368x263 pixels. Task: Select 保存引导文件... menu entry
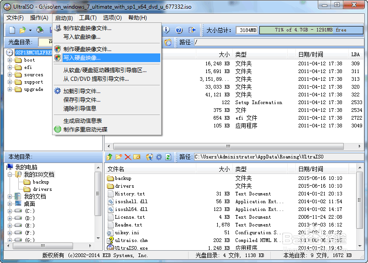coord(107,100)
